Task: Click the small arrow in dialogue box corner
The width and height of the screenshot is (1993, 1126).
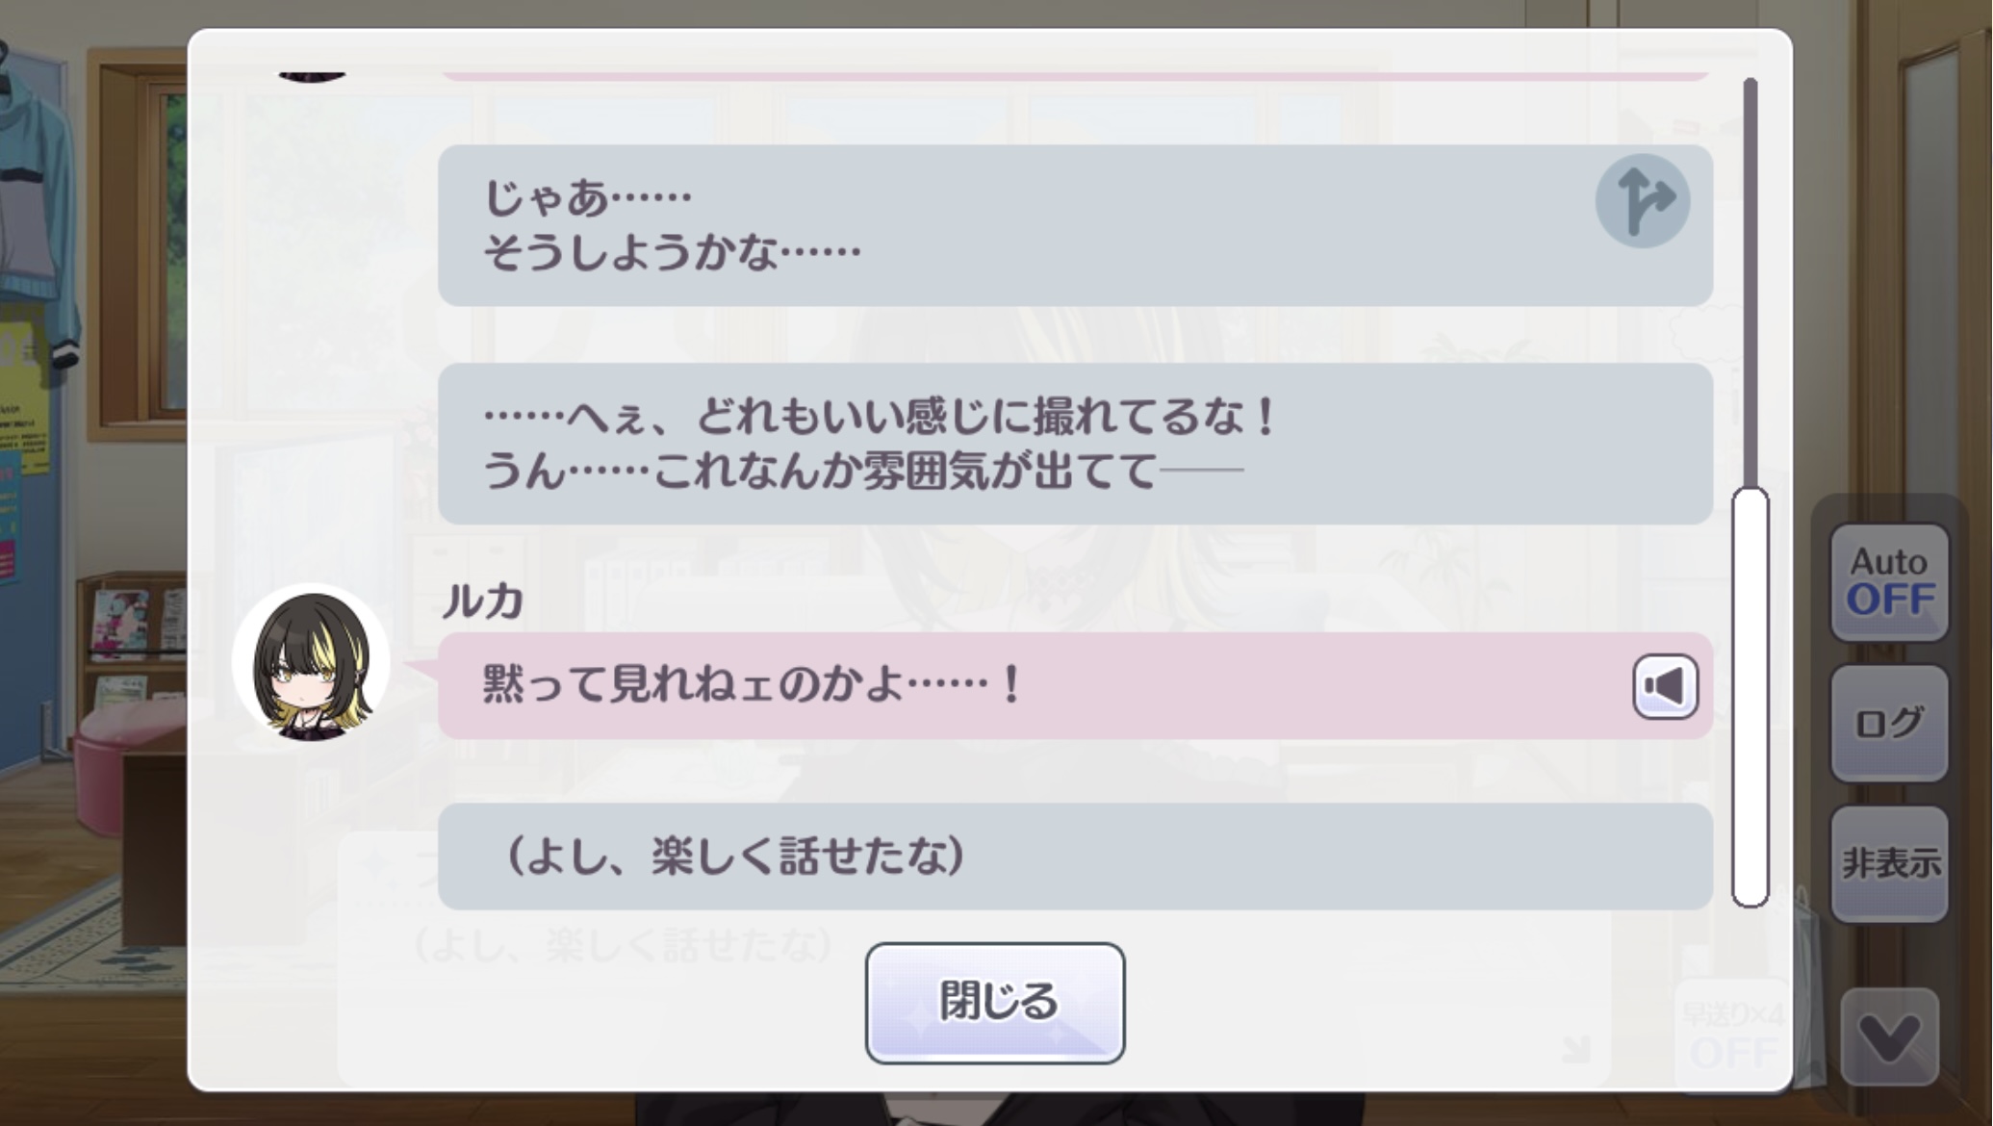Action: 1575,1049
